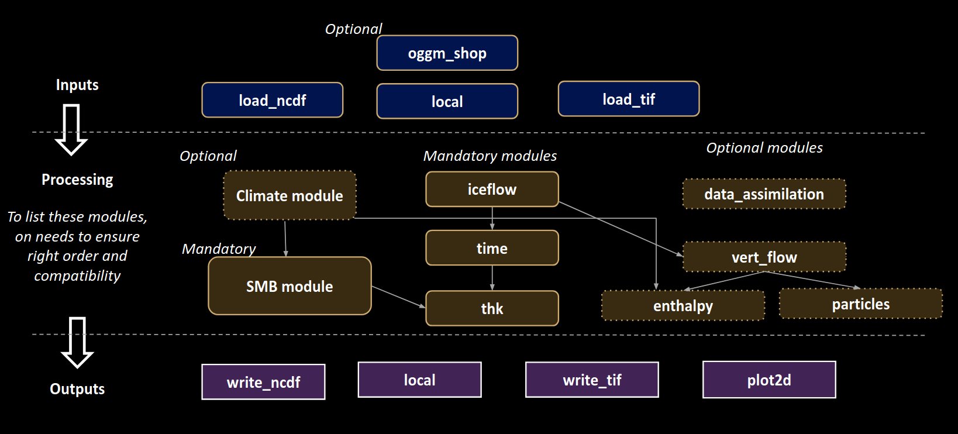
Task: Select the load_tif input box
Action: tap(629, 99)
